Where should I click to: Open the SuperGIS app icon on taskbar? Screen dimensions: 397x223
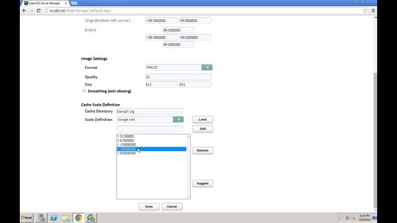point(91,217)
